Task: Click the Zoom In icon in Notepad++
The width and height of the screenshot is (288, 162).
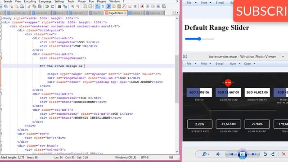Action: [72, 6]
